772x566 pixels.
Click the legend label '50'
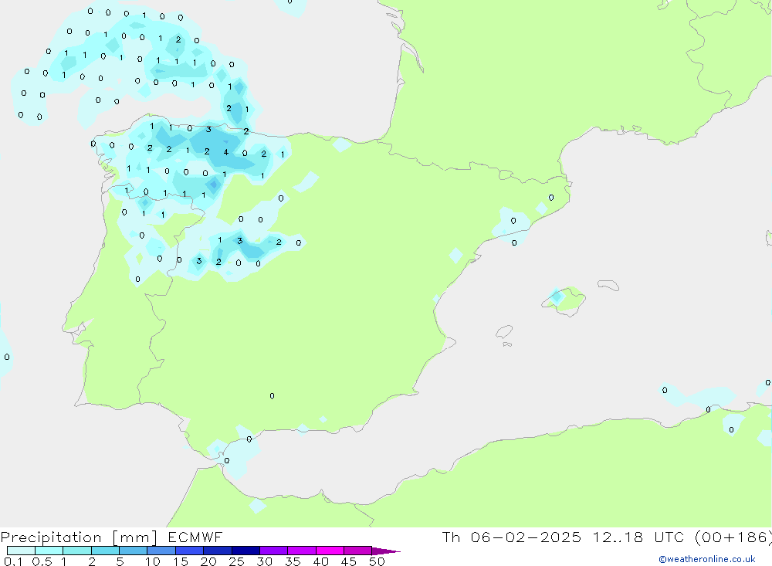click(377, 561)
